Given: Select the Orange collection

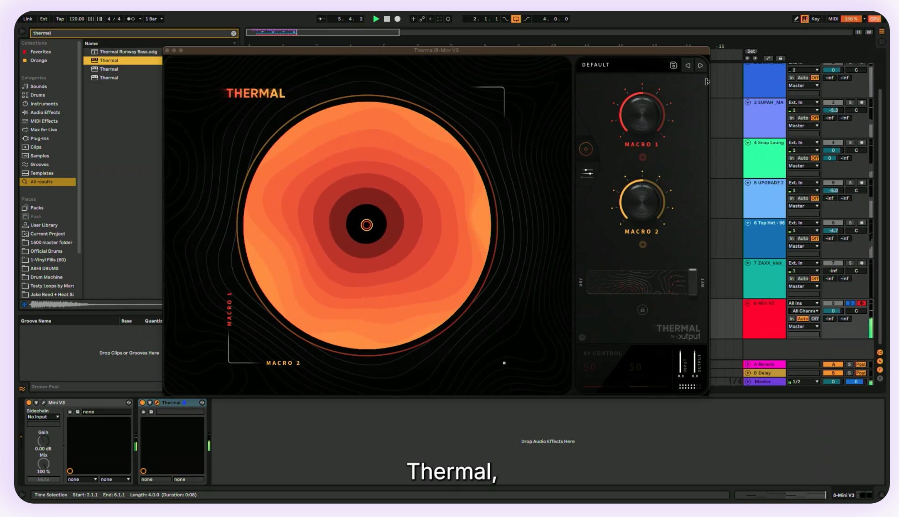Looking at the screenshot, I should pos(38,61).
